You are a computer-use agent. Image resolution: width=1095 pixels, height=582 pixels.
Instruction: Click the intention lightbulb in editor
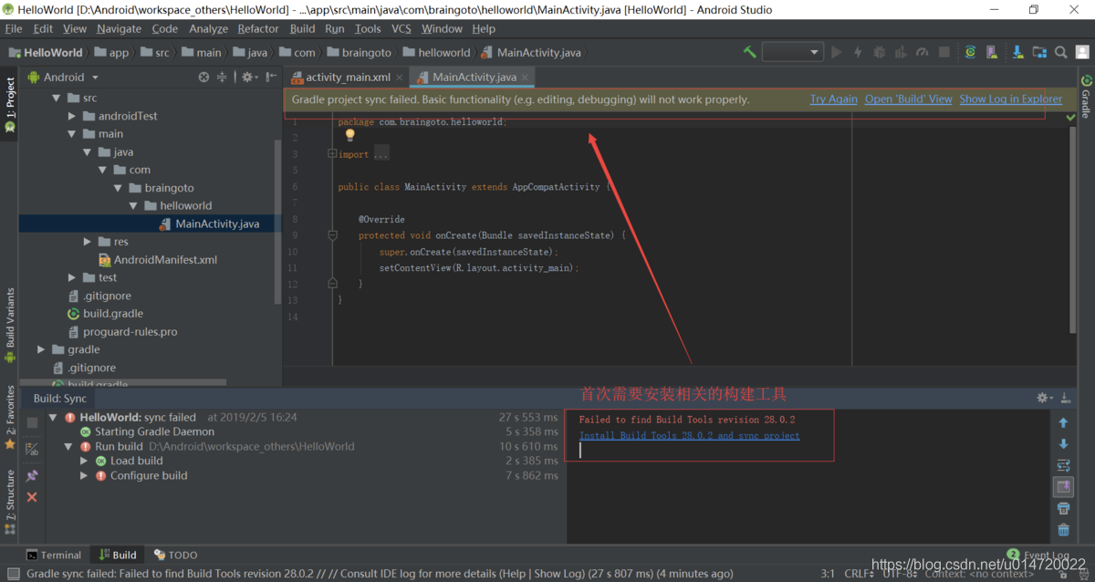click(349, 135)
